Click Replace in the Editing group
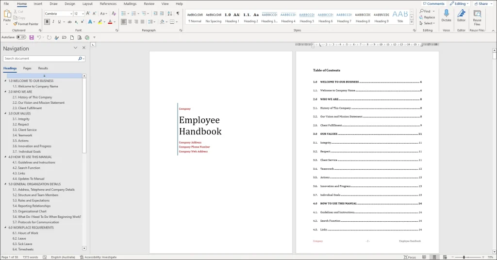The height and width of the screenshot is (260, 497). 427,17
